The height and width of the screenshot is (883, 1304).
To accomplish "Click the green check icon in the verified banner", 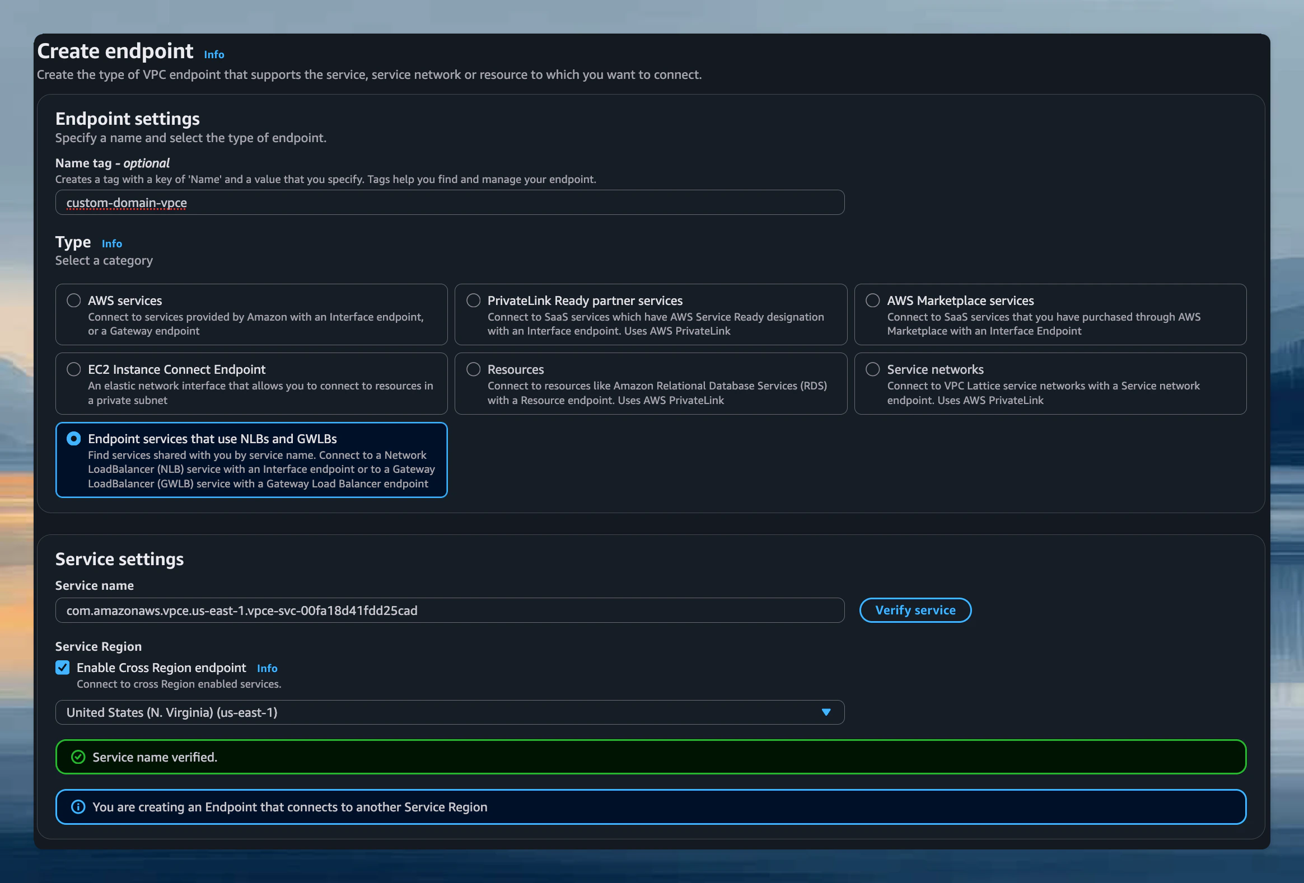I will 77,757.
